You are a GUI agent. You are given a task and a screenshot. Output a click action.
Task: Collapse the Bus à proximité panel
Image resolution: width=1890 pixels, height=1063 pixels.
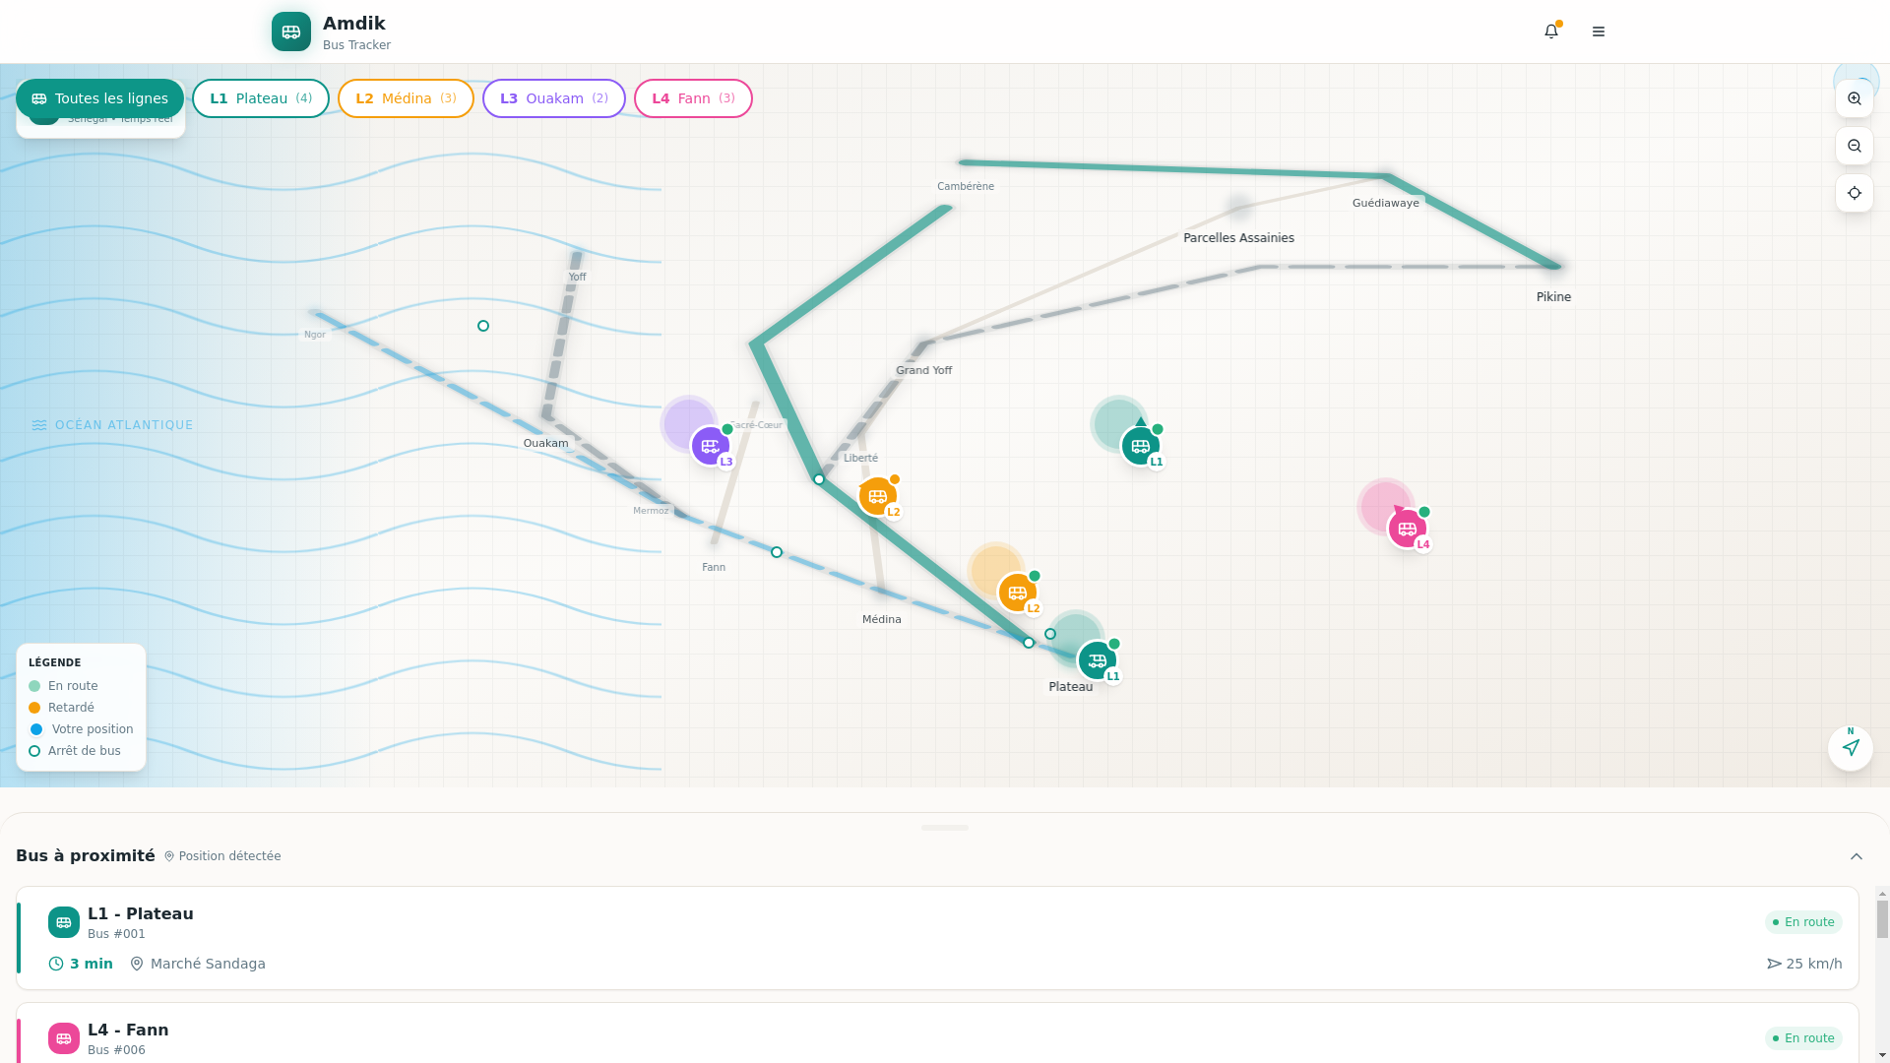pos(1857,856)
